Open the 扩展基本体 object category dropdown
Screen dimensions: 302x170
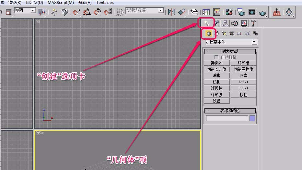231,42
